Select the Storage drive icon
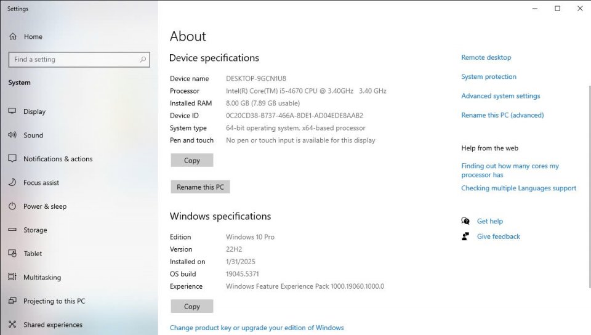This screenshot has width=591, height=335. [12, 230]
